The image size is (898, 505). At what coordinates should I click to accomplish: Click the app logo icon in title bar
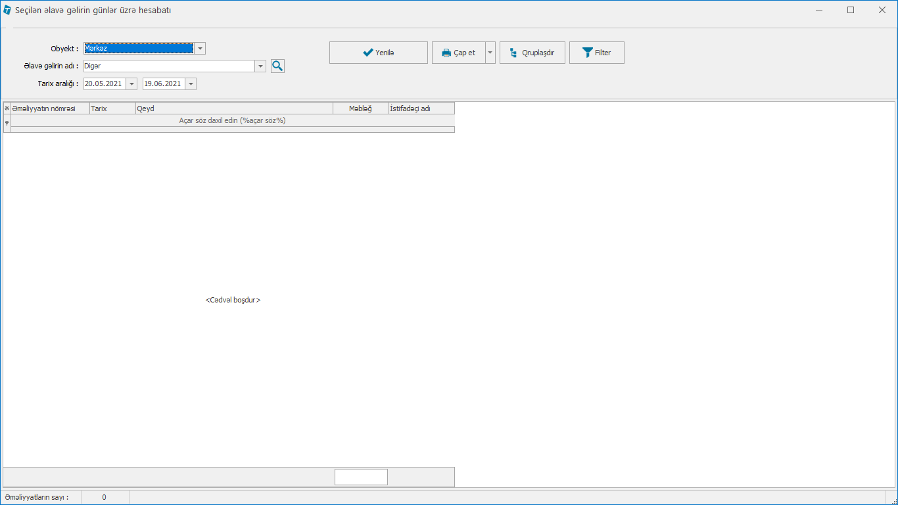pos(7,11)
